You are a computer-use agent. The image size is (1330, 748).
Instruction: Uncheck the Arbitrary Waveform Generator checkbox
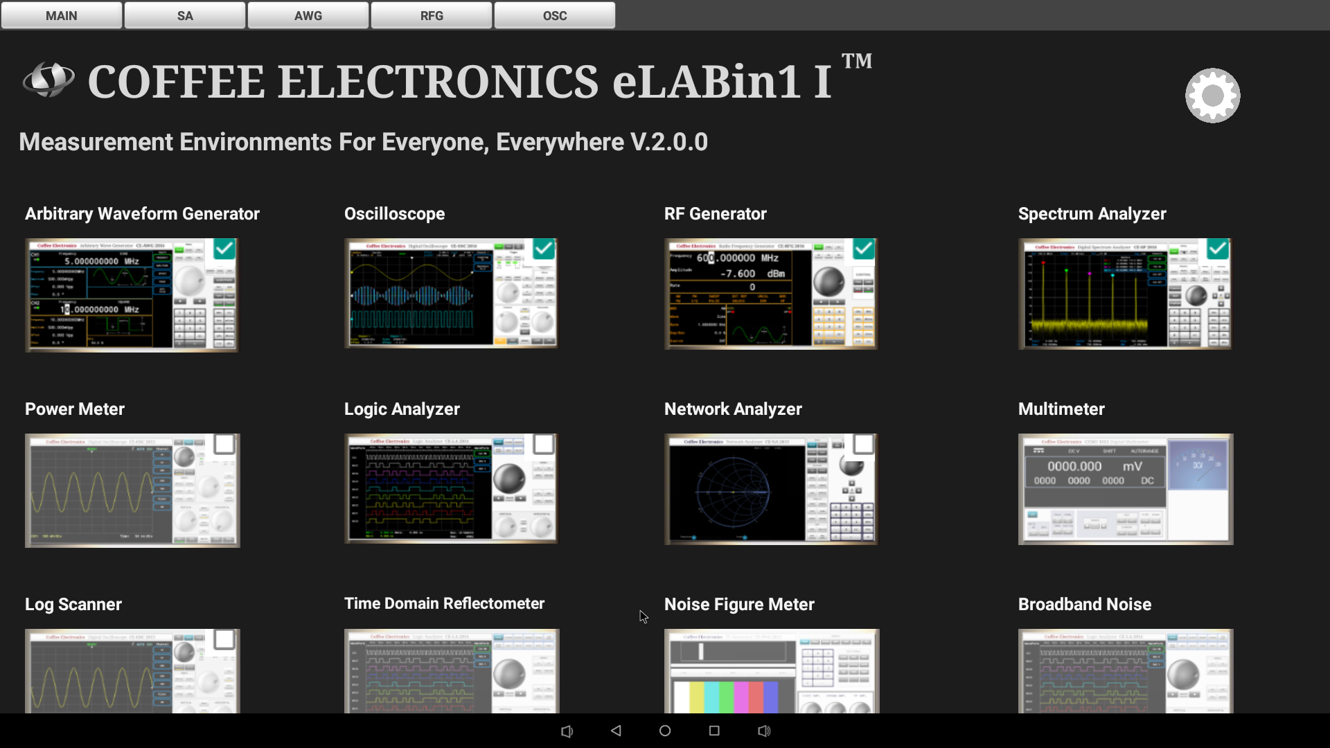click(x=224, y=249)
